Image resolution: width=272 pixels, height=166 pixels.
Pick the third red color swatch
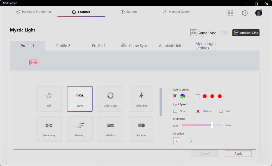click(220, 96)
